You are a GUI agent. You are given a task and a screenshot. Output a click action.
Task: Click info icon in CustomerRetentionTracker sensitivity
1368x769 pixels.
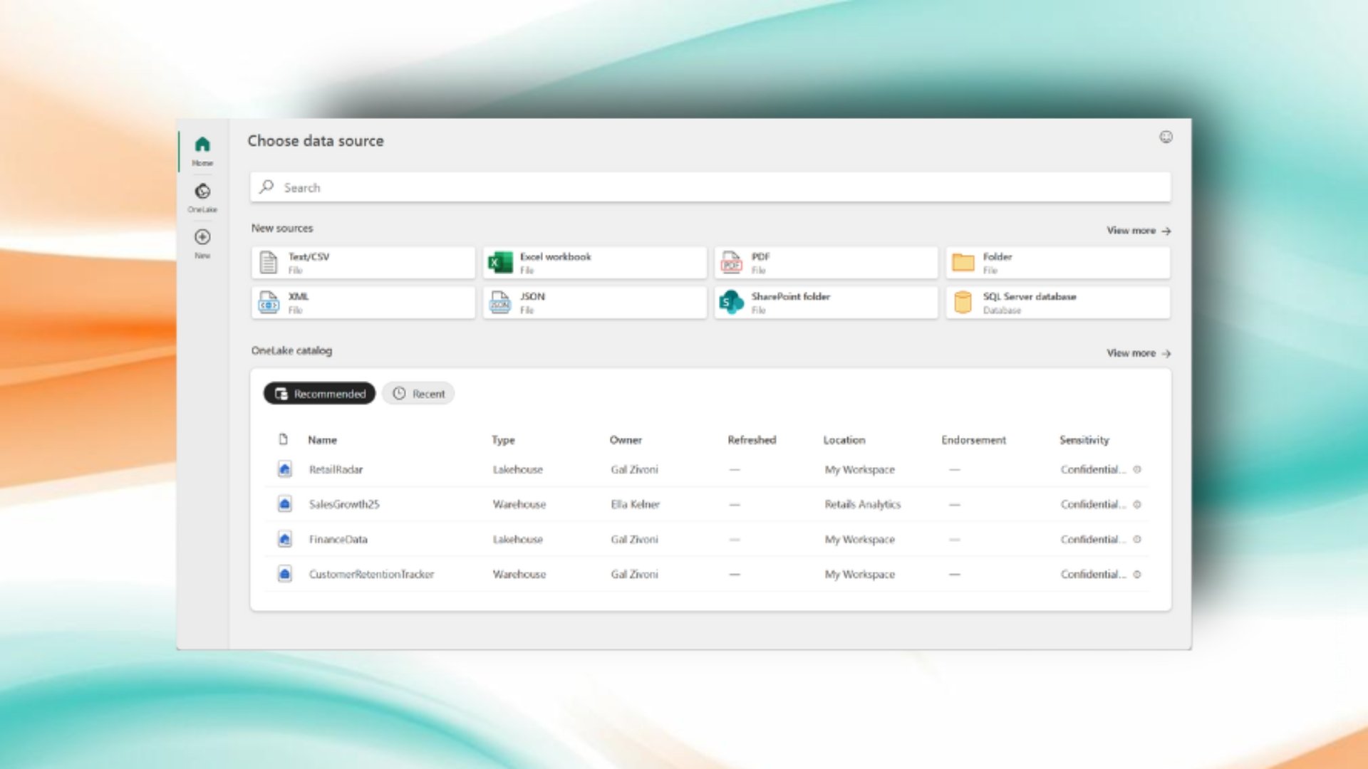click(1137, 574)
